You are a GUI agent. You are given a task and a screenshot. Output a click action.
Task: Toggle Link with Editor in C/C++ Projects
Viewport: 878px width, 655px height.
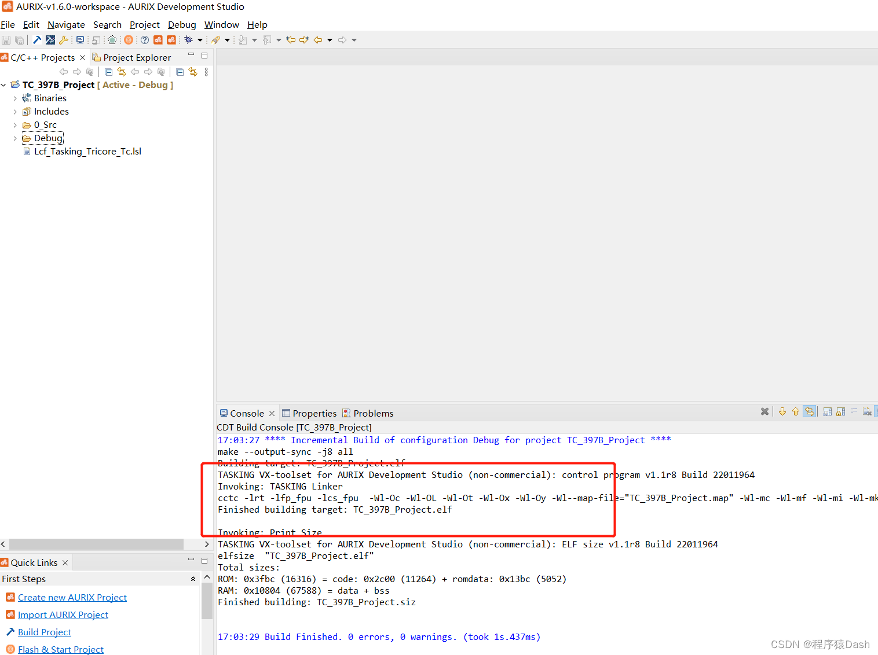coord(122,71)
